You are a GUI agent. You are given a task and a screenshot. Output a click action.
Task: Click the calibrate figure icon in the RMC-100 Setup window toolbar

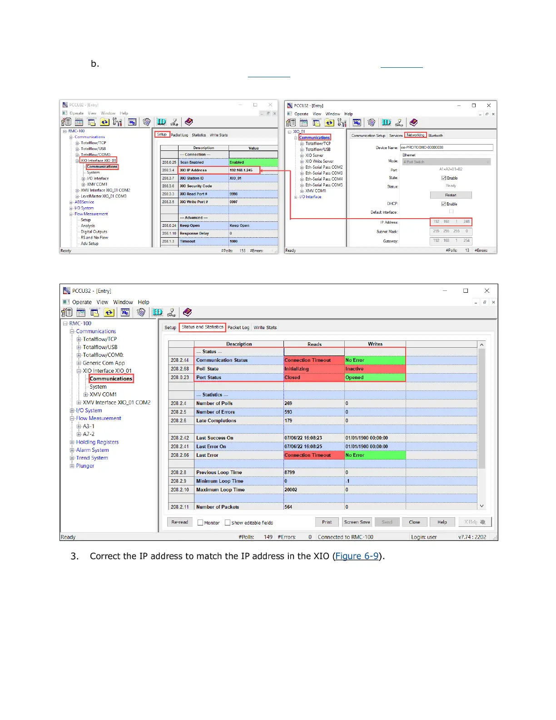click(x=117, y=122)
